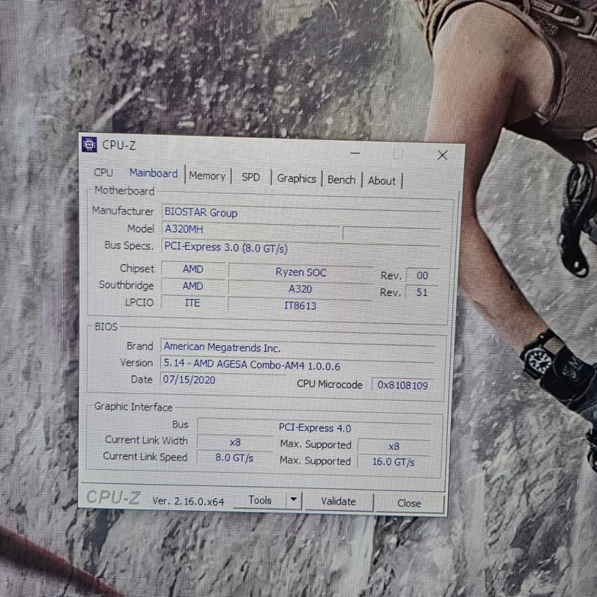Click the Max. Supported speed '16.0 GT/s'
The width and height of the screenshot is (597, 597).
click(x=393, y=462)
